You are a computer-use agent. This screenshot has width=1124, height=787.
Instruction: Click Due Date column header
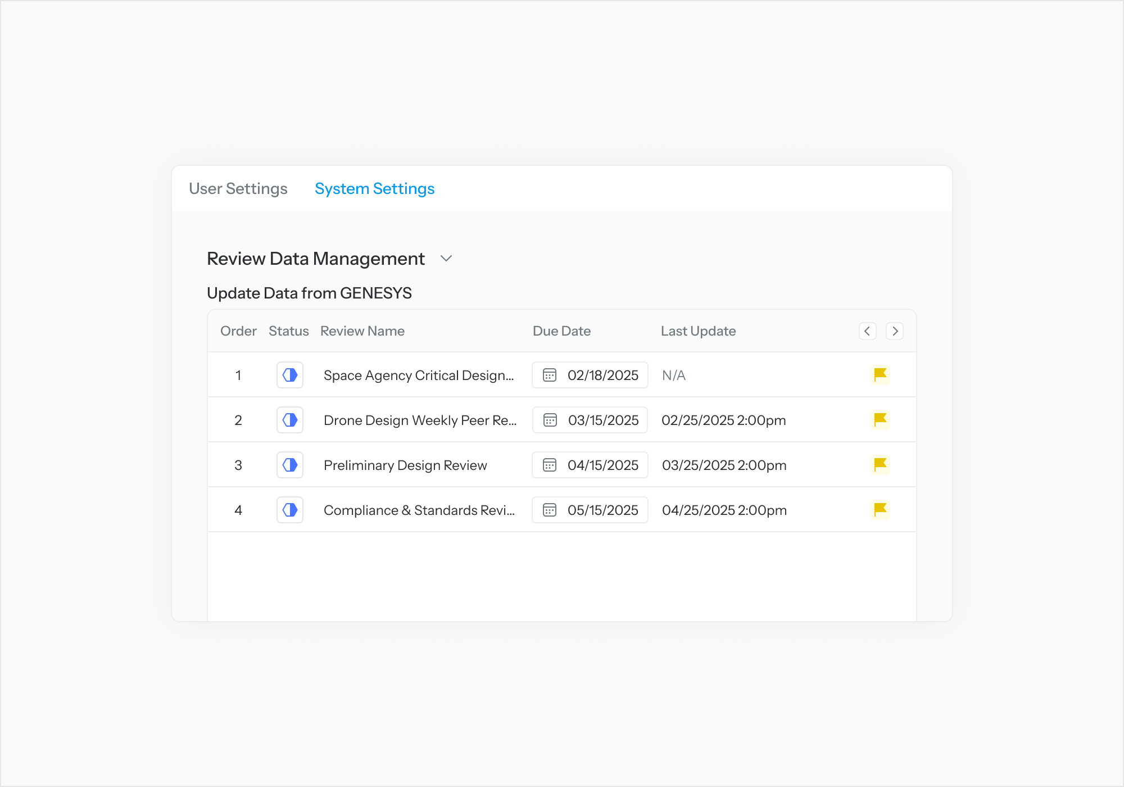point(561,331)
